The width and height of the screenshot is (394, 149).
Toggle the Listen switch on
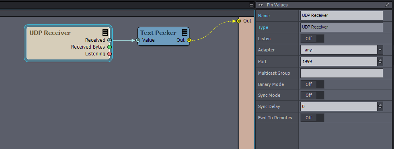coord(312,39)
